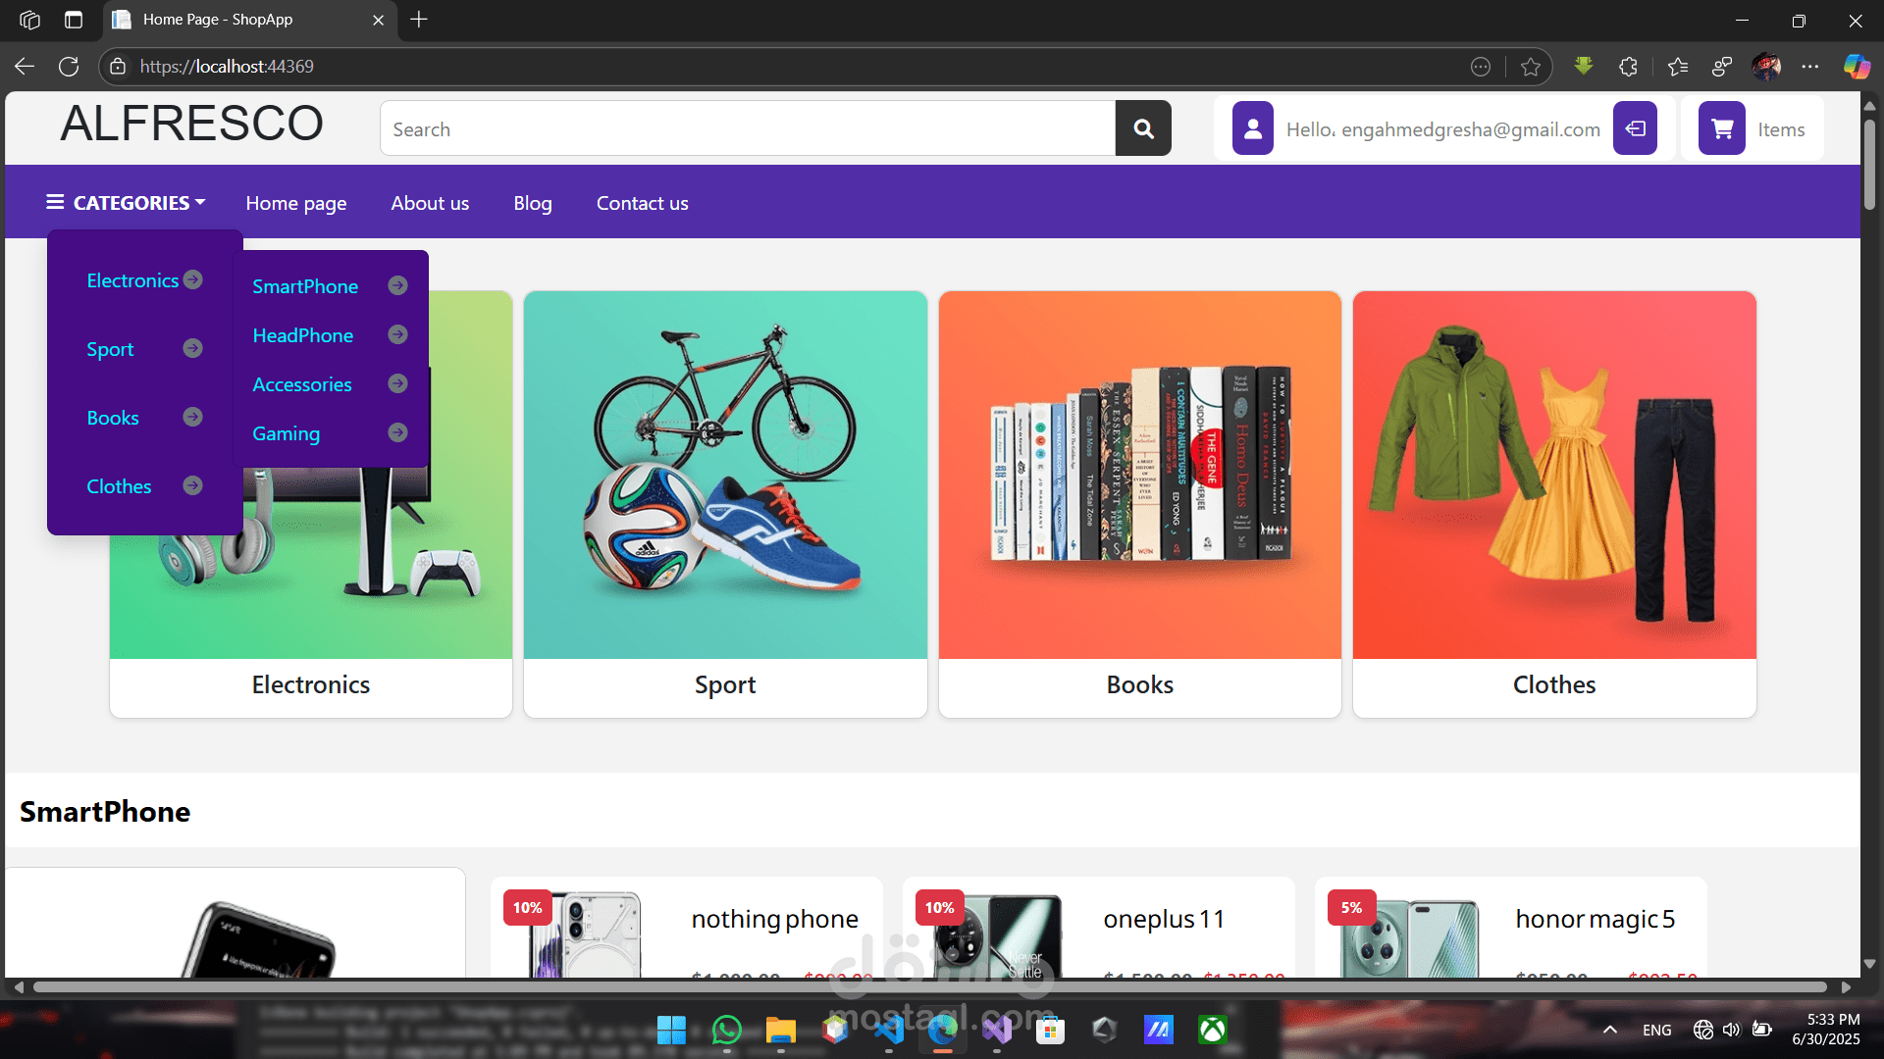
Task: Choose Gaming subcategory
Action: pyautogui.click(x=287, y=433)
